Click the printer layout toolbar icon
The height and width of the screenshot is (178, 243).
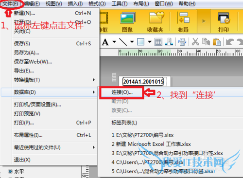182,42
